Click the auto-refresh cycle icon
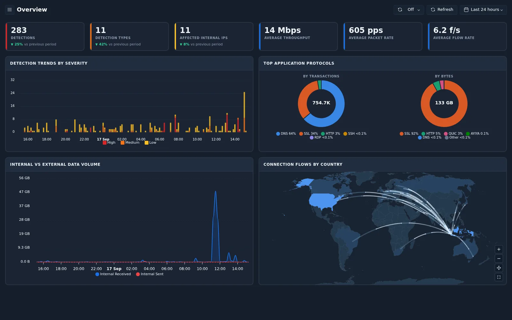This screenshot has width=512, height=320. click(400, 10)
